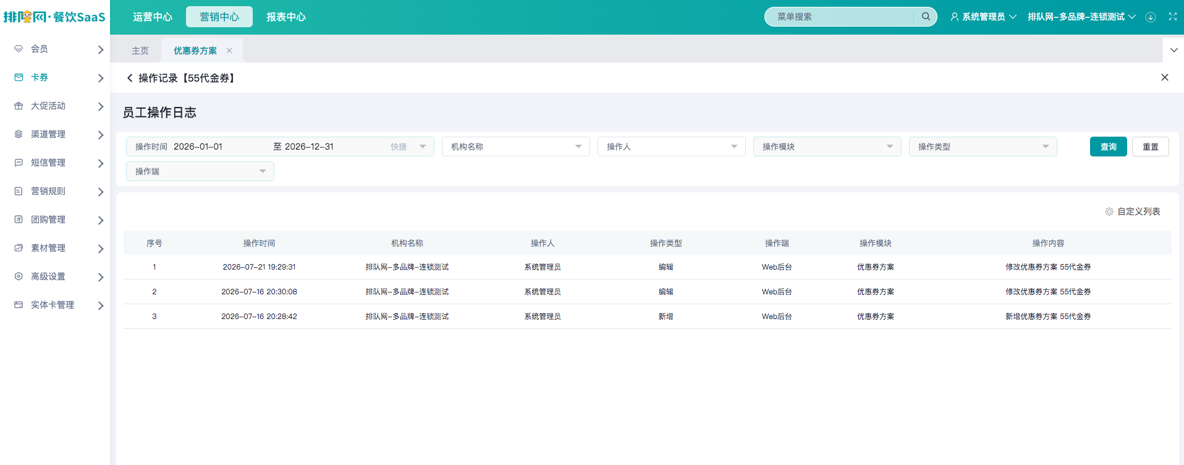Click the 营销规则 document icon
The height and width of the screenshot is (465, 1184).
[x=19, y=191]
